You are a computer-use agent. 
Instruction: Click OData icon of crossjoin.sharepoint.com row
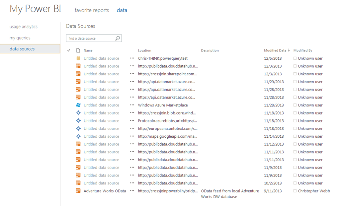click(x=78, y=74)
